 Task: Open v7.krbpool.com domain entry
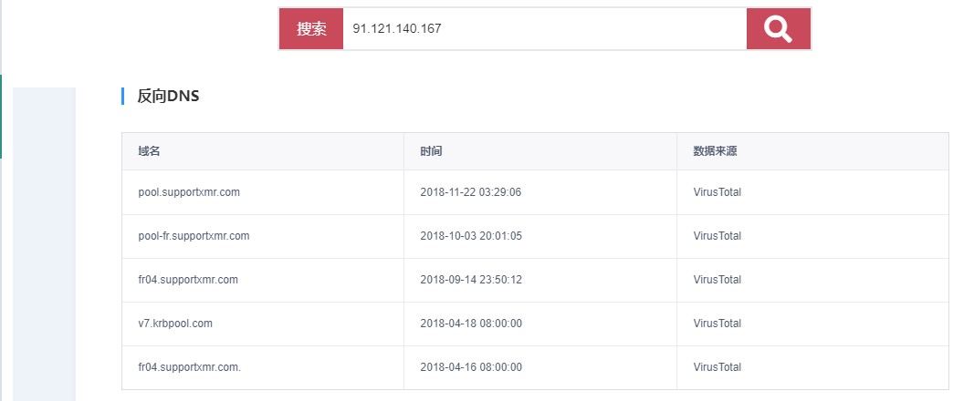coord(175,324)
